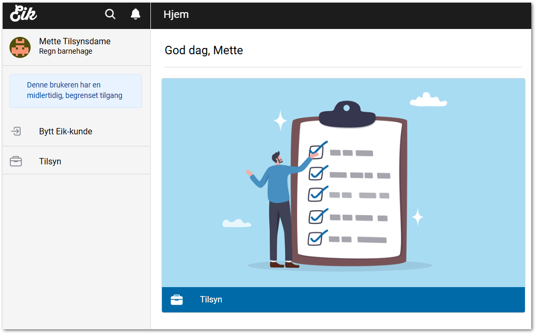Click the bottom checkbox on the clipboard illustration

coord(315,238)
